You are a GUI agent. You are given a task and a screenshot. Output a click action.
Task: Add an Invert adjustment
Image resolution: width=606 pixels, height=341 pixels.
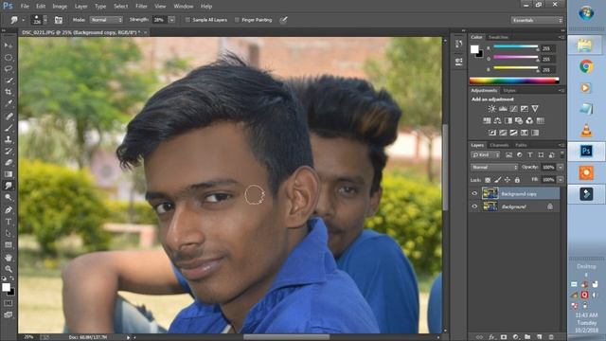pyautogui.click(x=492, y=133)
